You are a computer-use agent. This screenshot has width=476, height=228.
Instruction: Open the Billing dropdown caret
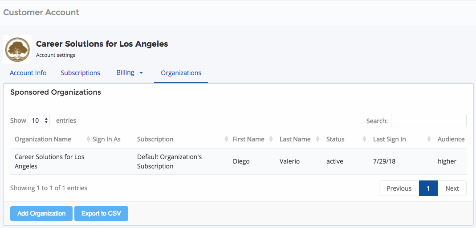point(141,73)
